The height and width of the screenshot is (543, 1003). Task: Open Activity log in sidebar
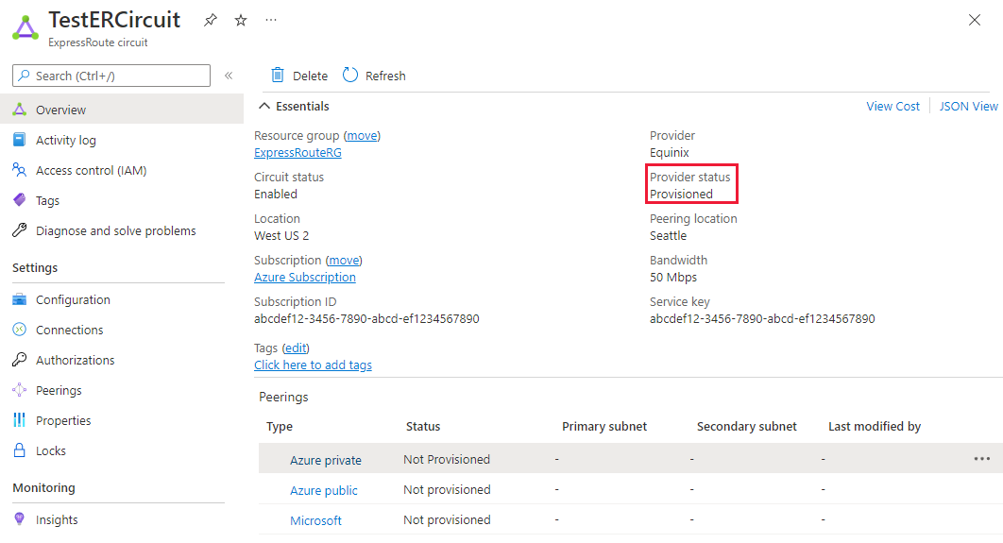65,140
